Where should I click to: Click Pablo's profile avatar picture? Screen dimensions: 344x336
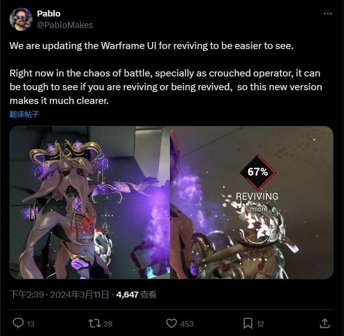coord(21,19)
